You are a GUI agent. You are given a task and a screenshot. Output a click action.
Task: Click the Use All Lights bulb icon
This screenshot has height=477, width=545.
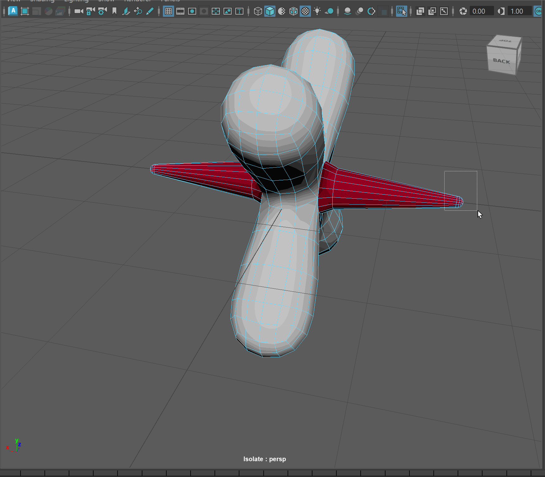pyautogui.click(x=317, y=11)
